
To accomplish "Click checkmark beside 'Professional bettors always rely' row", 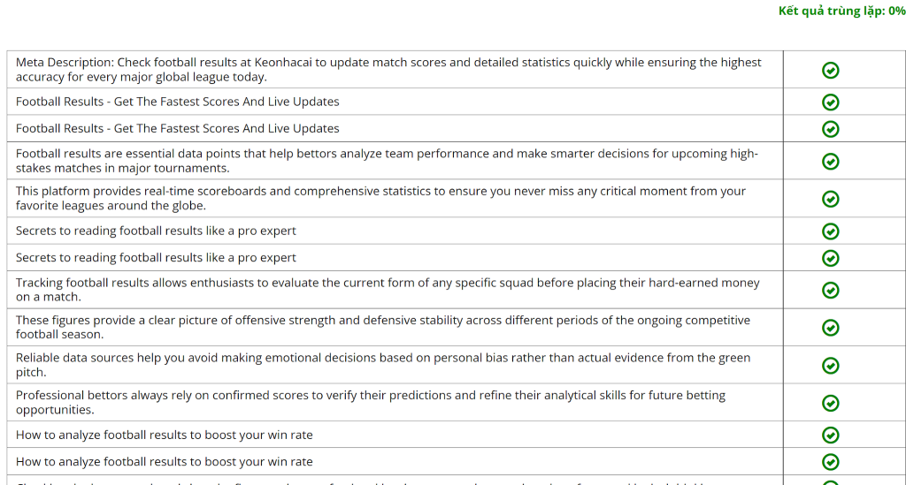I will point(830,403).
